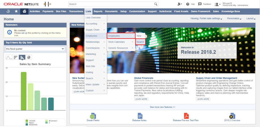Choose New in Employees submenu
The height and width of the screenshot is (127, 260).
(x=139, y=36)
